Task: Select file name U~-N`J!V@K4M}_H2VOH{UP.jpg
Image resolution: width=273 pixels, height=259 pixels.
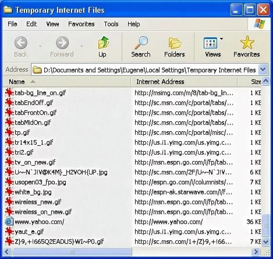Action: pos(61,172)
